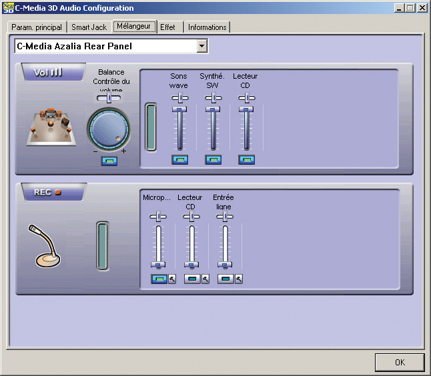Expand the C-Media Azalia Rear Panel dropdown
Screen dimensions: 431x376
202,46
